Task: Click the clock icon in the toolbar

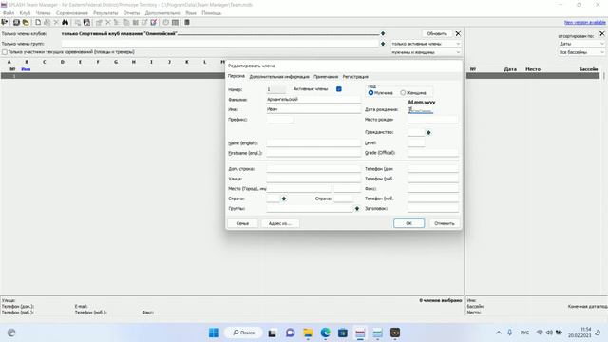Action: 165,22
